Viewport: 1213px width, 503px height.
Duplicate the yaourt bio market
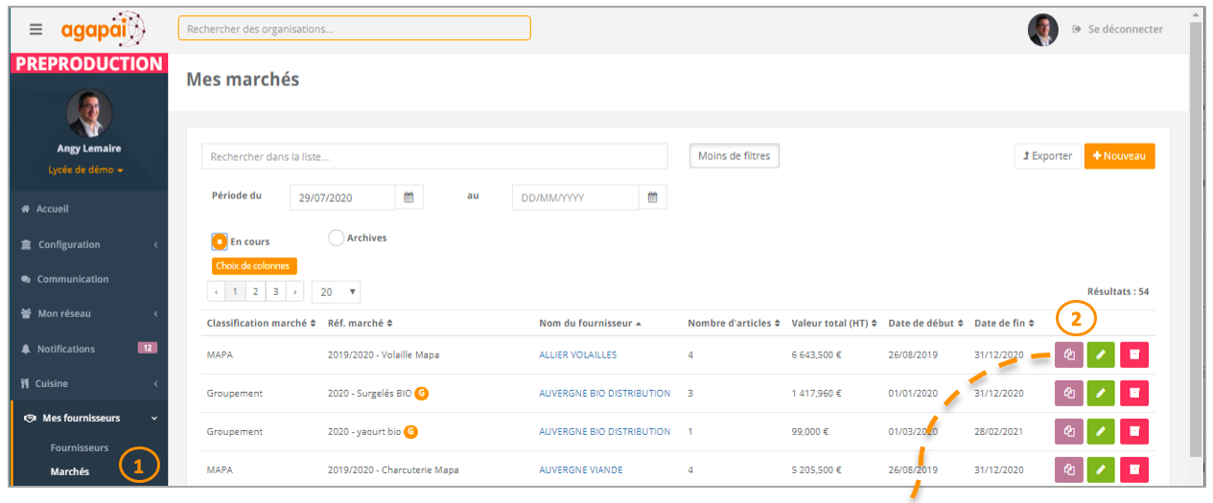pos(1069,431)
